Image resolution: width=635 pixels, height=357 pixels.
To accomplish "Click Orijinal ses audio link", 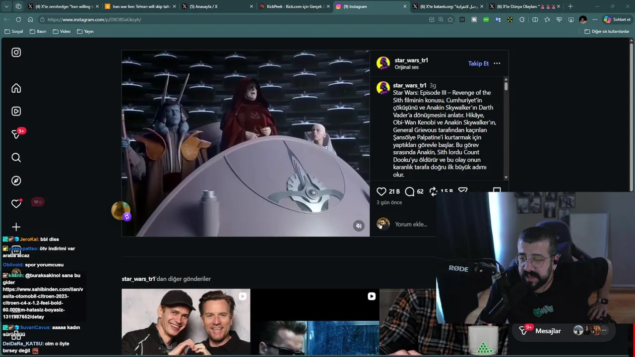I will [406, 67].
